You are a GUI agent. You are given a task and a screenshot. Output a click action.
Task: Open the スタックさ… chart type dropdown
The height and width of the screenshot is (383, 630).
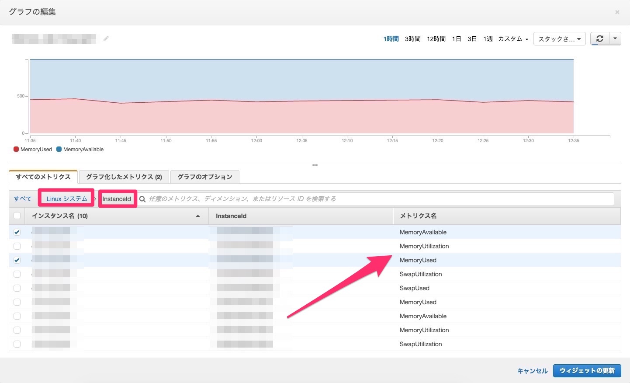point(559,39)
